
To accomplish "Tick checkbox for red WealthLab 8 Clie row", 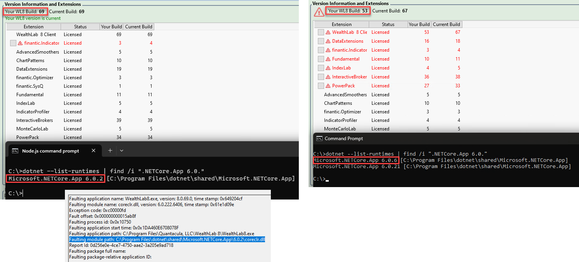I will [321, 32].
